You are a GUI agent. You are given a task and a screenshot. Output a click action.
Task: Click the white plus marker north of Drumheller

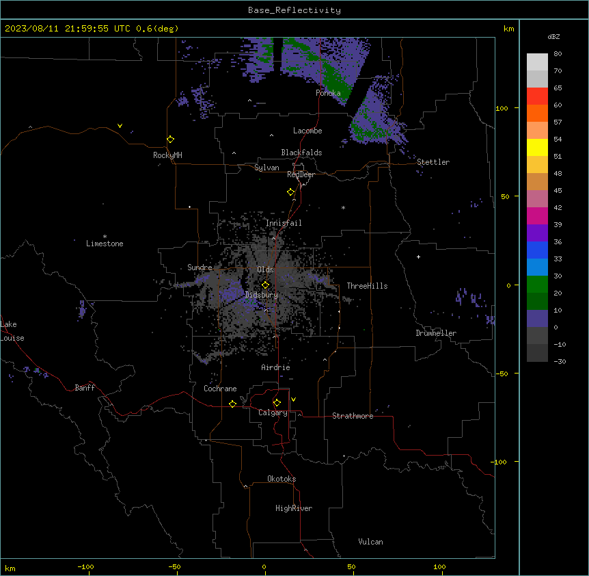point(418,257)
